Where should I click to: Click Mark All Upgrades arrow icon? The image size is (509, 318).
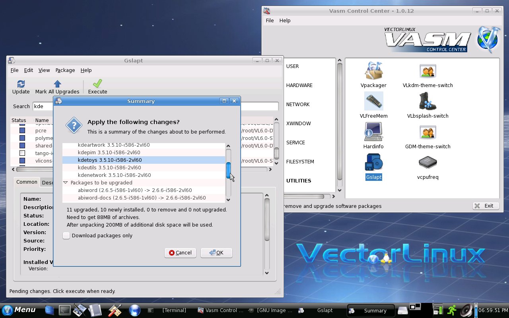coord(57,83)
